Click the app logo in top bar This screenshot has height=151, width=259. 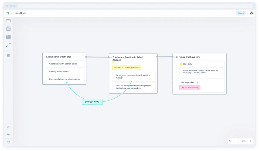8,13
